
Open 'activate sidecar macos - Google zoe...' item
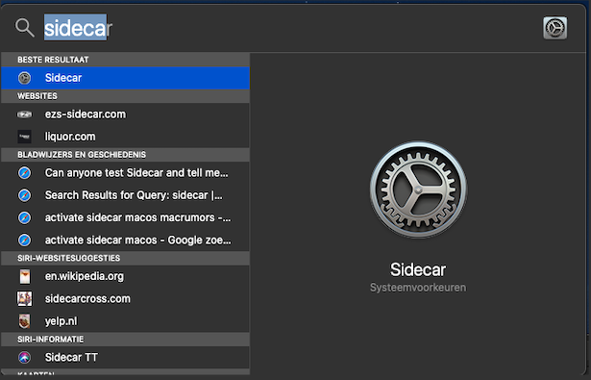click(x=125, y=240)
